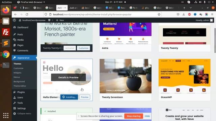216x121 pixels.
Task: Save to Pocket icon in toolbar
Action: [178, 14]
